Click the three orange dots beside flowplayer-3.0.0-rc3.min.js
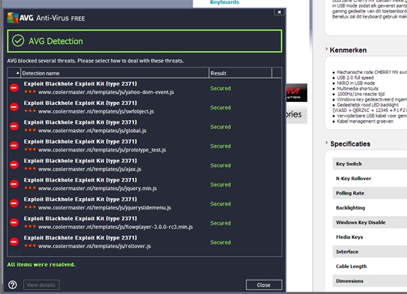 [30, 226]
